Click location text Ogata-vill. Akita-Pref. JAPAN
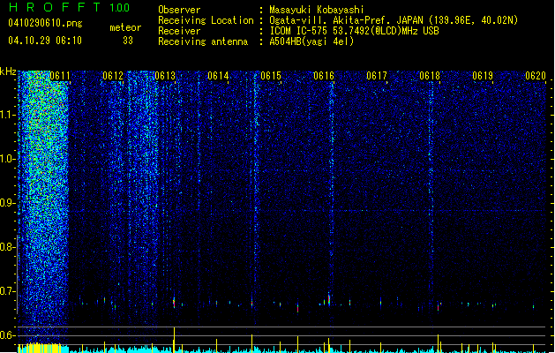This screenshot has height=353, width=555. [x=346, y=20]
